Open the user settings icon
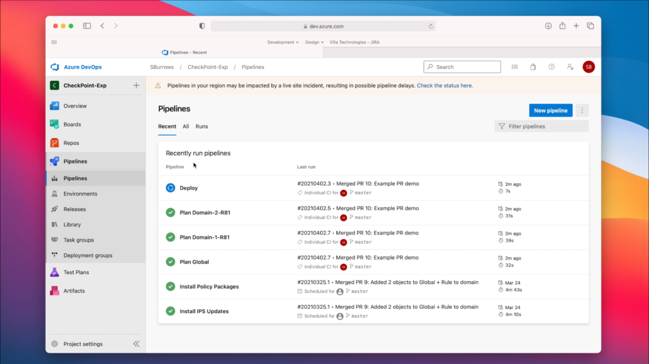 click(x=570, y=67)
